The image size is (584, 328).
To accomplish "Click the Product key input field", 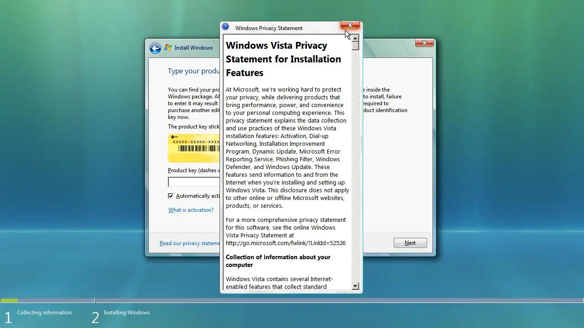I will (194, 182).
